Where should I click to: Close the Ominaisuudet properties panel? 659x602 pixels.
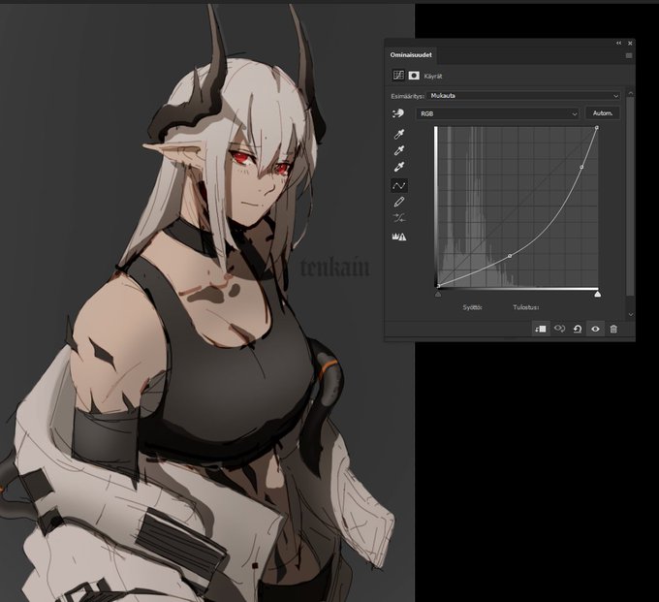[x=630, y=43]
